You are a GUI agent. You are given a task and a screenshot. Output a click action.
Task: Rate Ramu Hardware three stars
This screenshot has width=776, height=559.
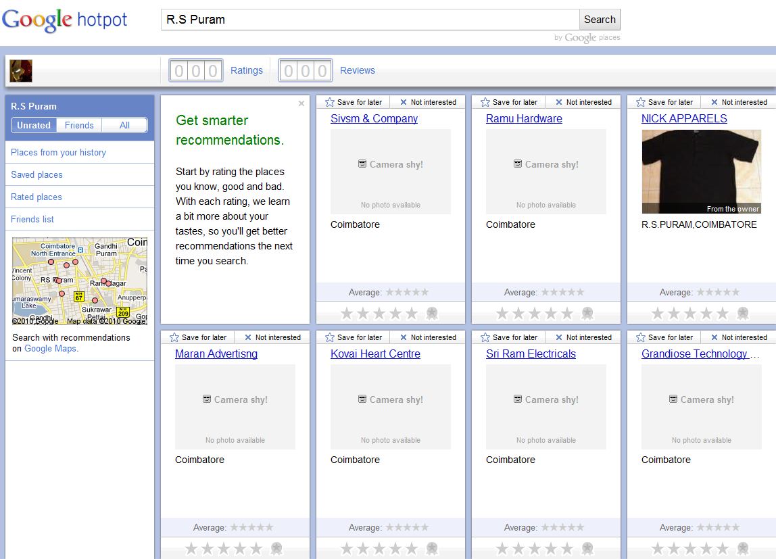pyautogui.click(x=535, y=313)
